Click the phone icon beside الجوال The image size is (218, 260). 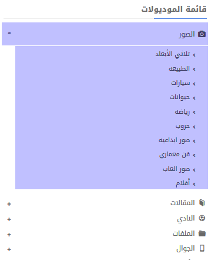point(202,248)
